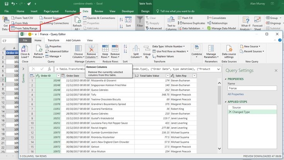Image resolution: width=284 pixels, height=160 pixels.
Task: Click the Choose Columns icon
Action: click(78, 49)
